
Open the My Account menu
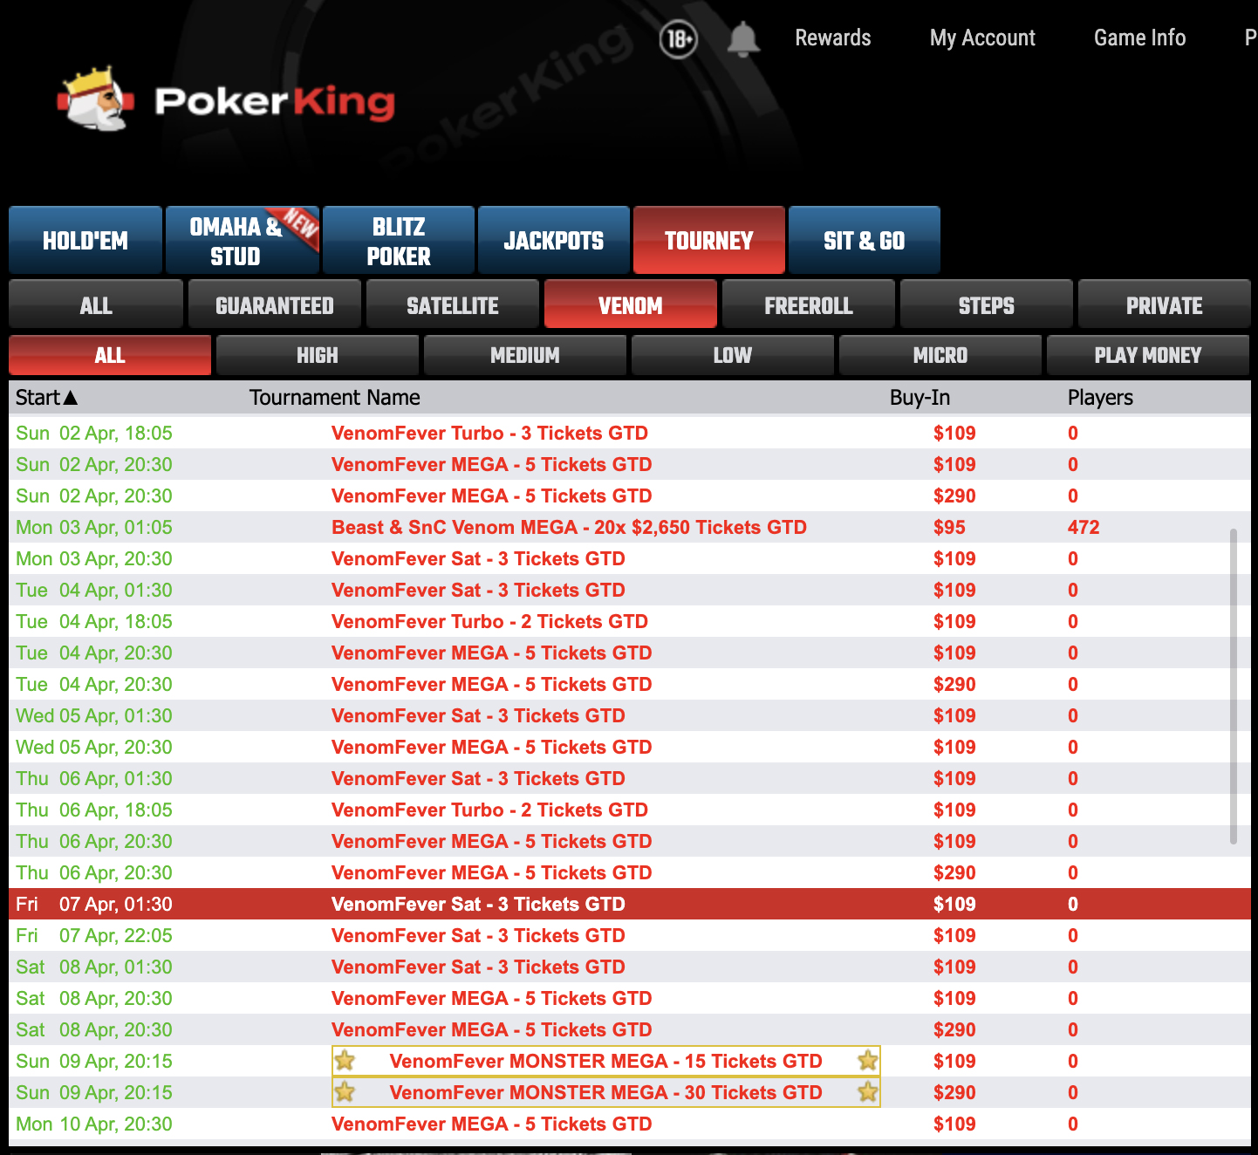click(982, 38)
